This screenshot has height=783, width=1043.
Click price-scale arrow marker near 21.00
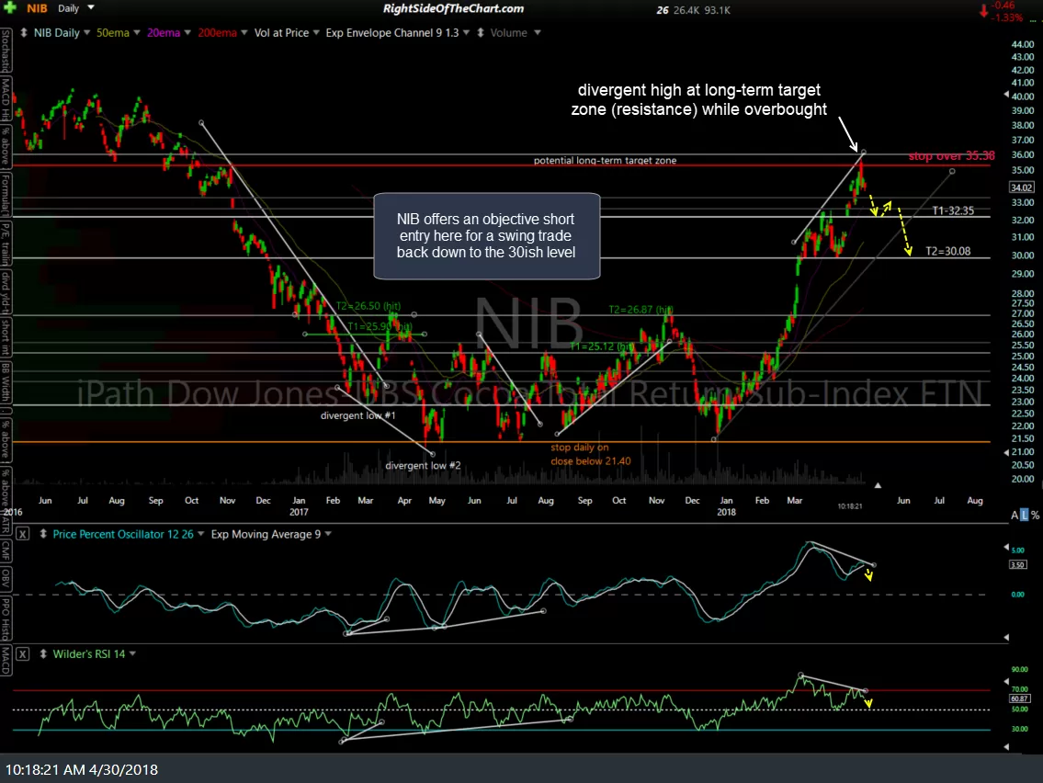point(1006,452)
